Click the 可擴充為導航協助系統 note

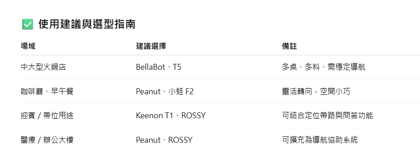click(x=320, y=140)
